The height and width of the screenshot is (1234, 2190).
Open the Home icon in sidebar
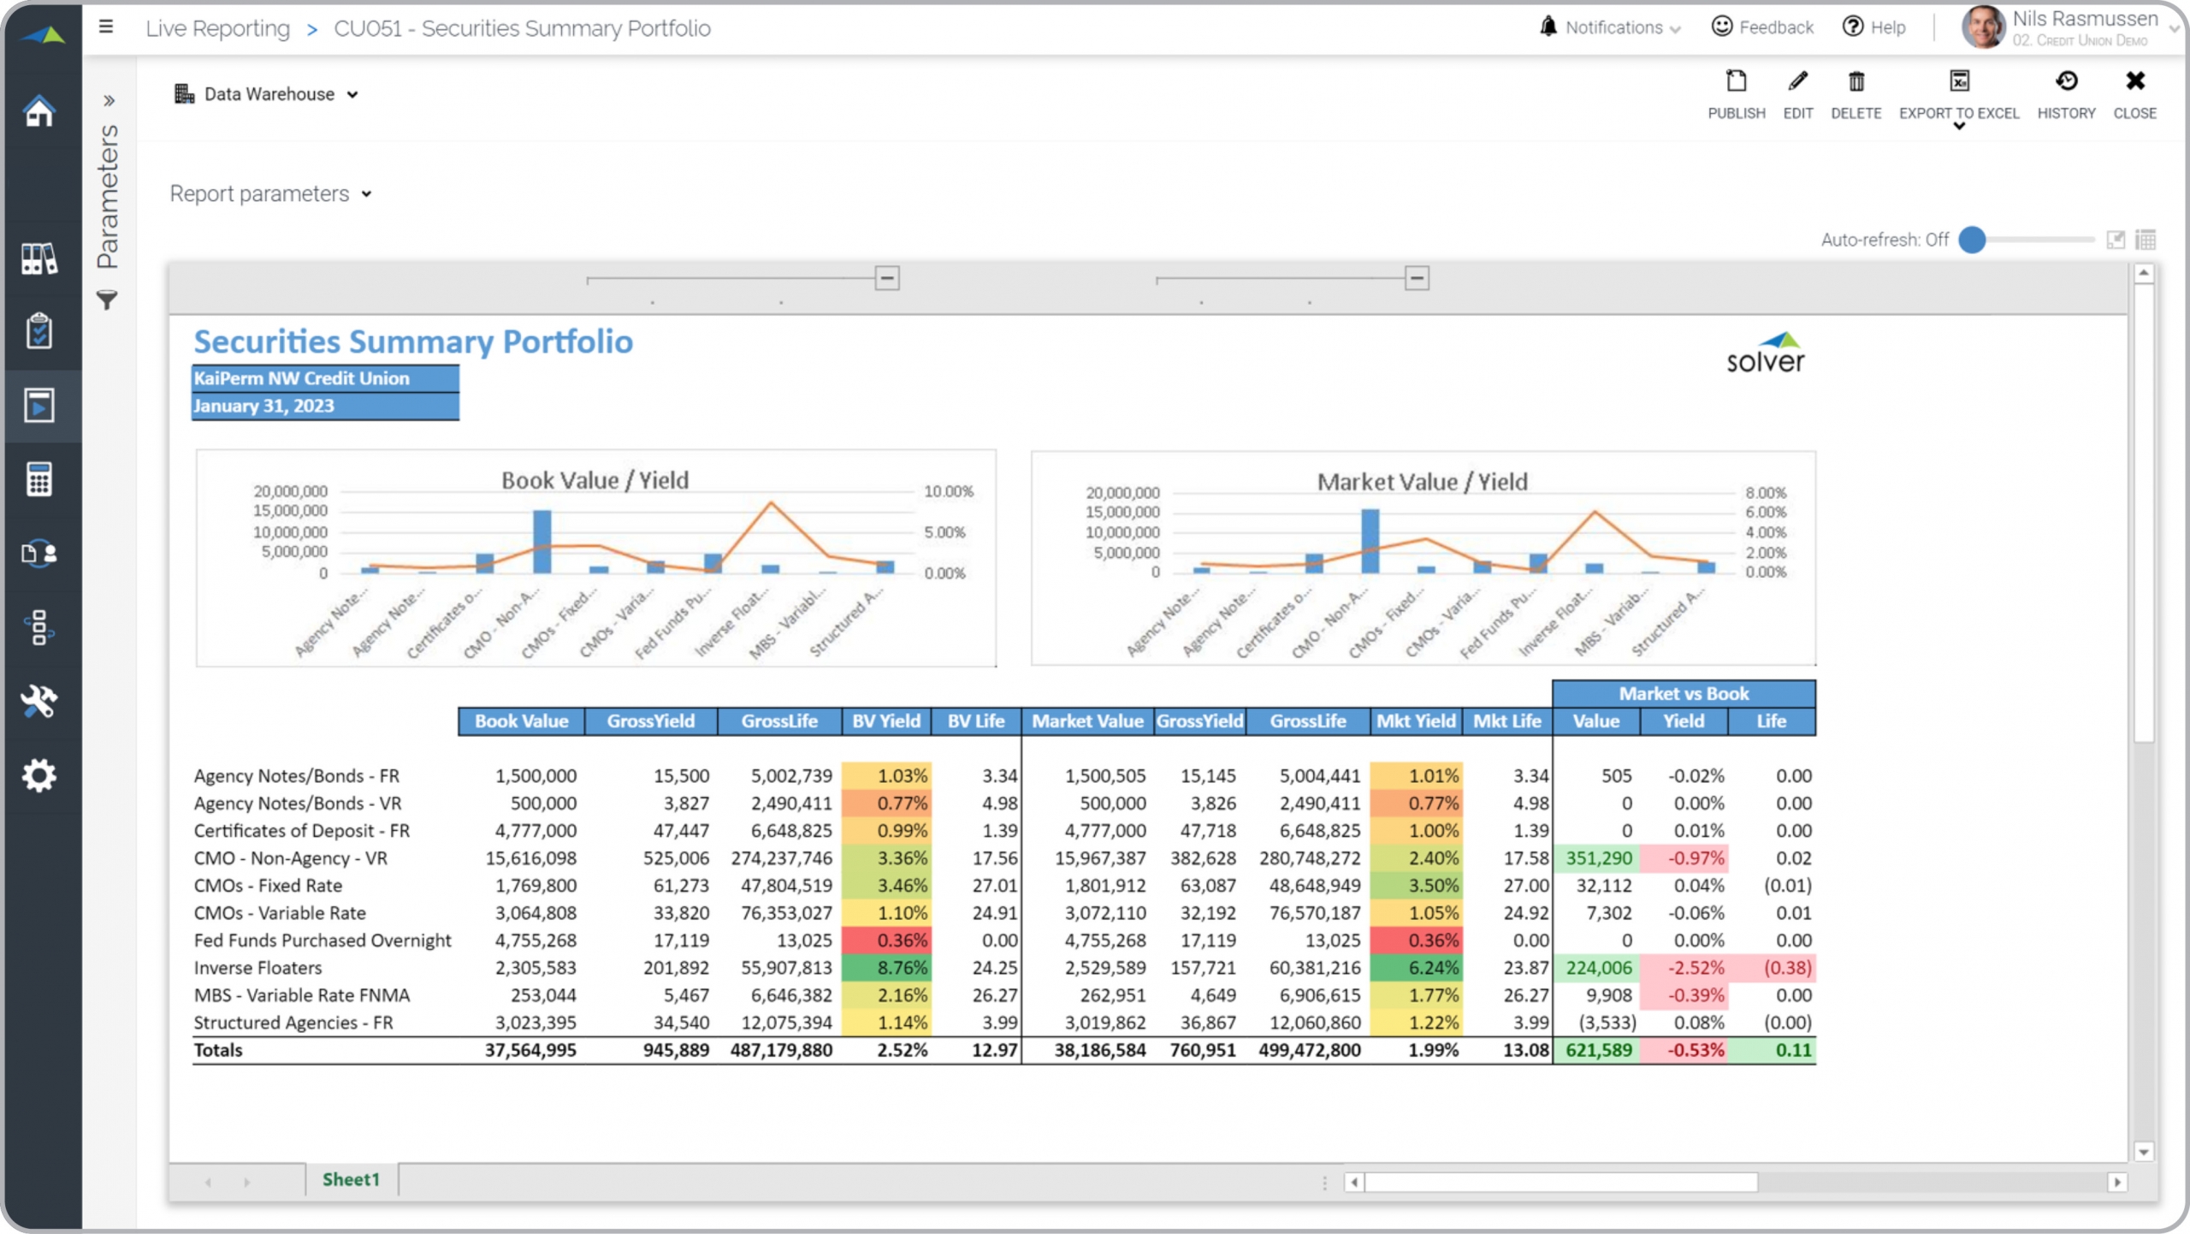click(x=39, y=111)
